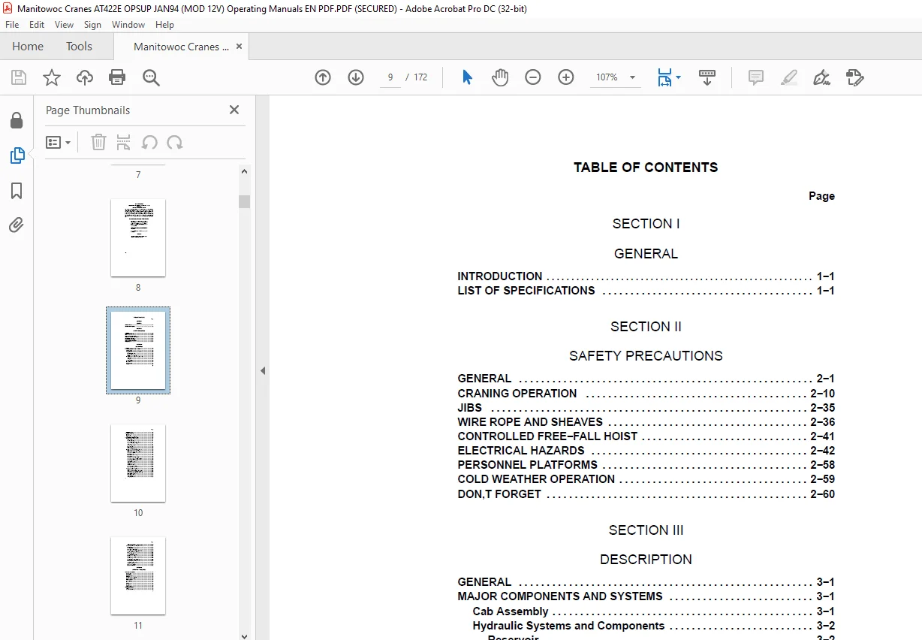Open the Attachments paperclip panel
Viewport: 922px width, 640px height.
(17, 225)
